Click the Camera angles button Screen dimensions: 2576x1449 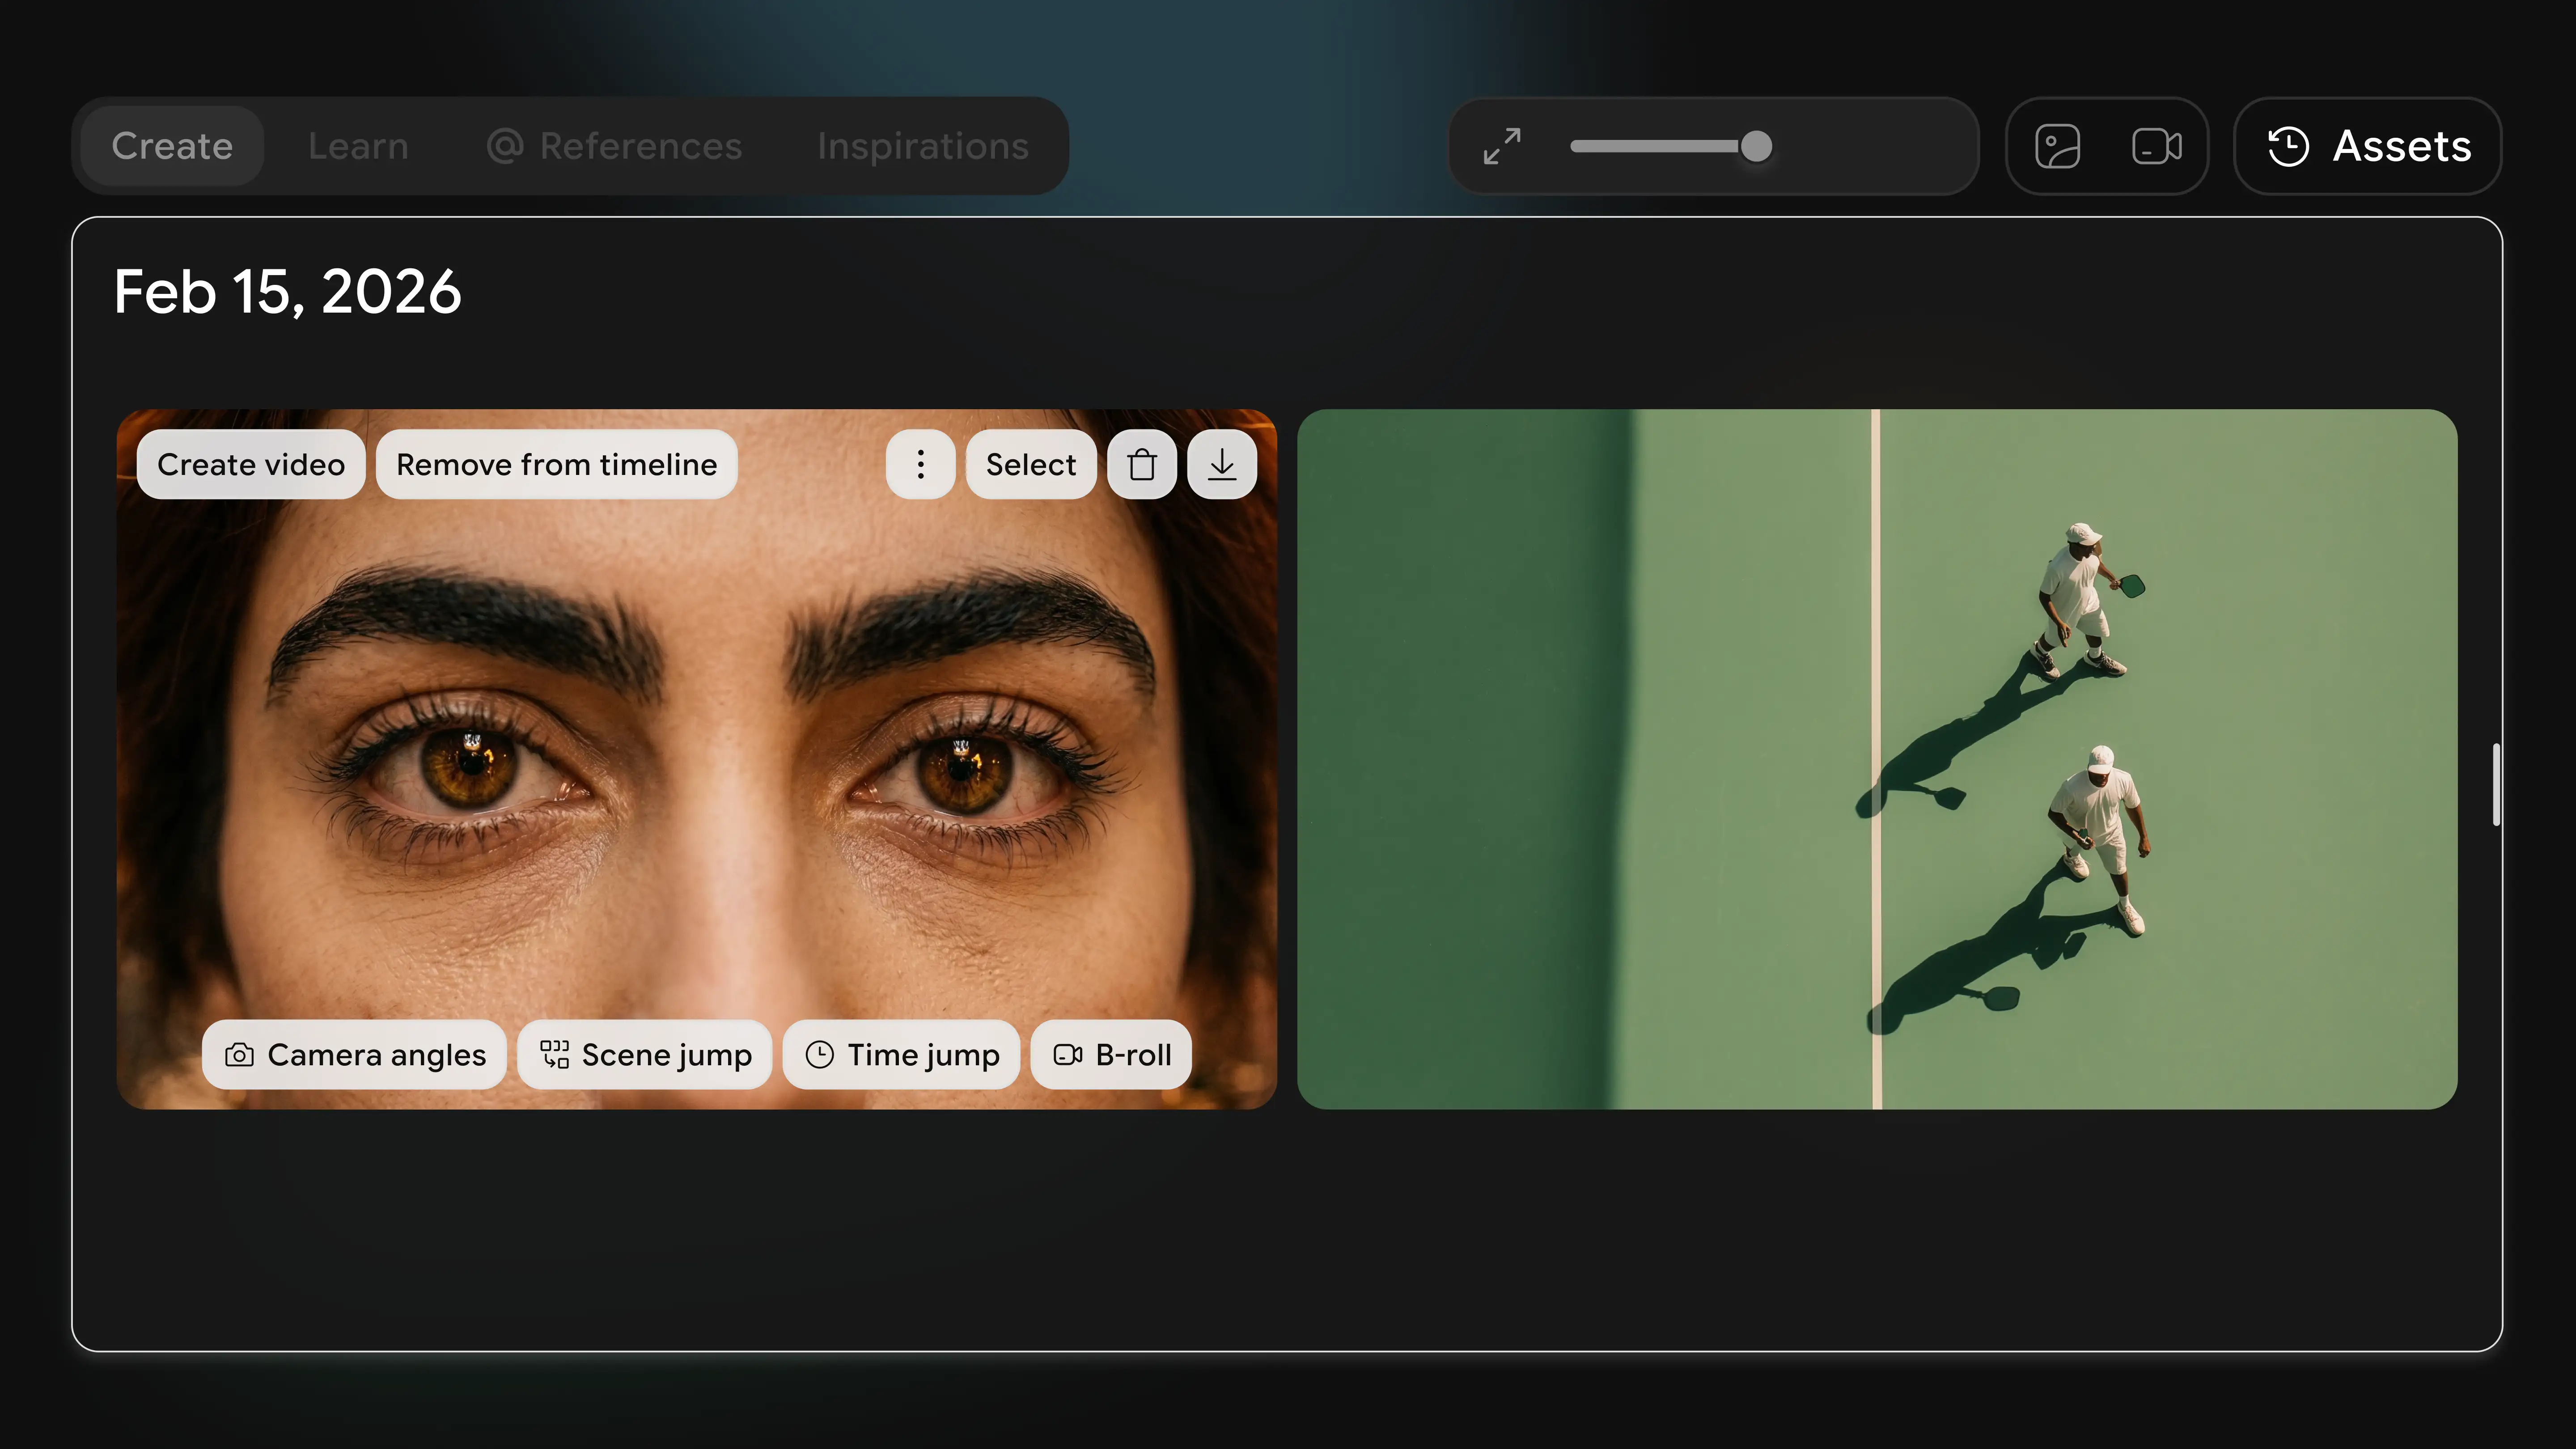coord(354,1055)
